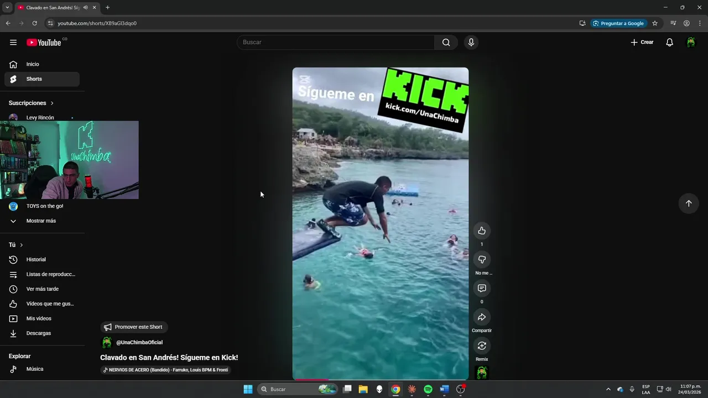
Task: Open the Chrome tab search dropdown
Action: click(x=7, y=8)
